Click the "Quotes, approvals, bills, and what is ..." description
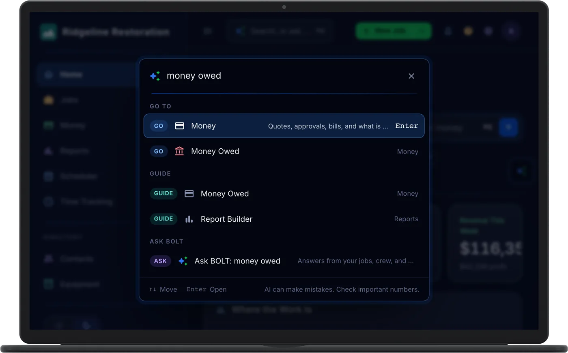Image resolution: width=568 pixels, height=353 pixels. pos(328,126)
